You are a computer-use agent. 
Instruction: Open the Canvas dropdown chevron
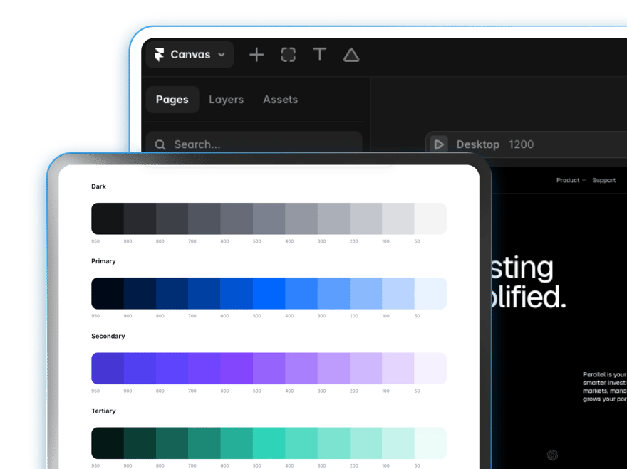[x=222, y=55]
